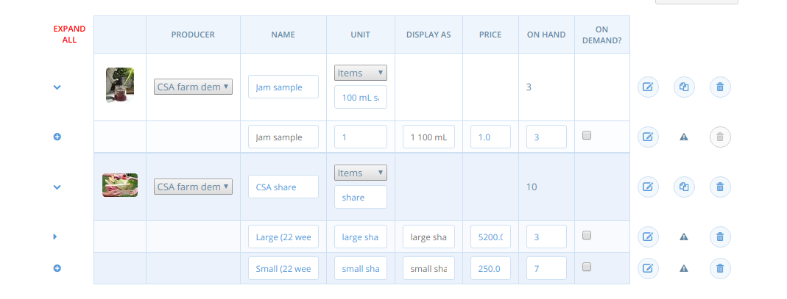This screenshot has height=299, width=787.
Task: Click the 'large sha' display as field
Action: pos(428,237)
